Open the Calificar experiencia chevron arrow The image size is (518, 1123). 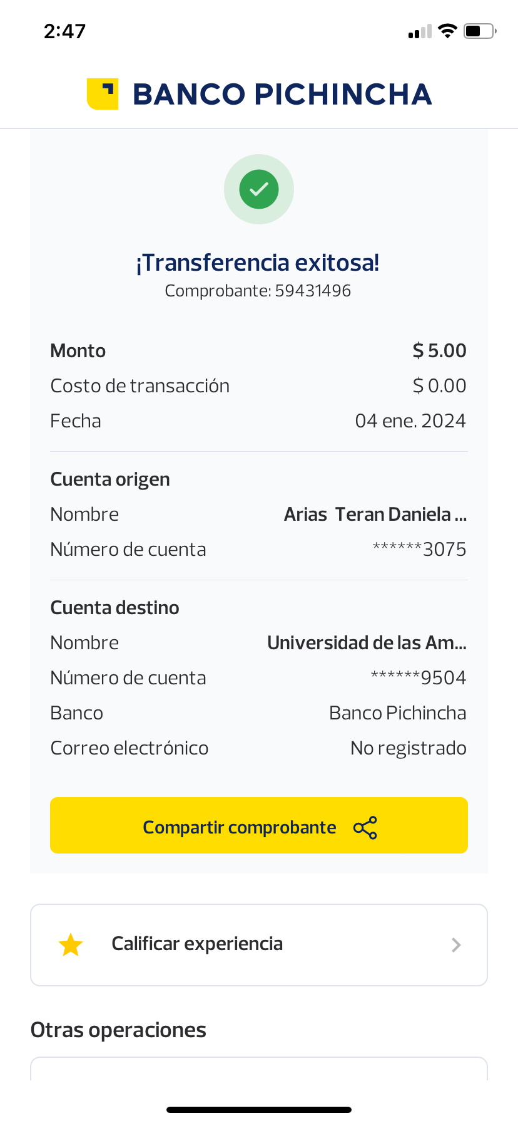[x=456, y=945]
